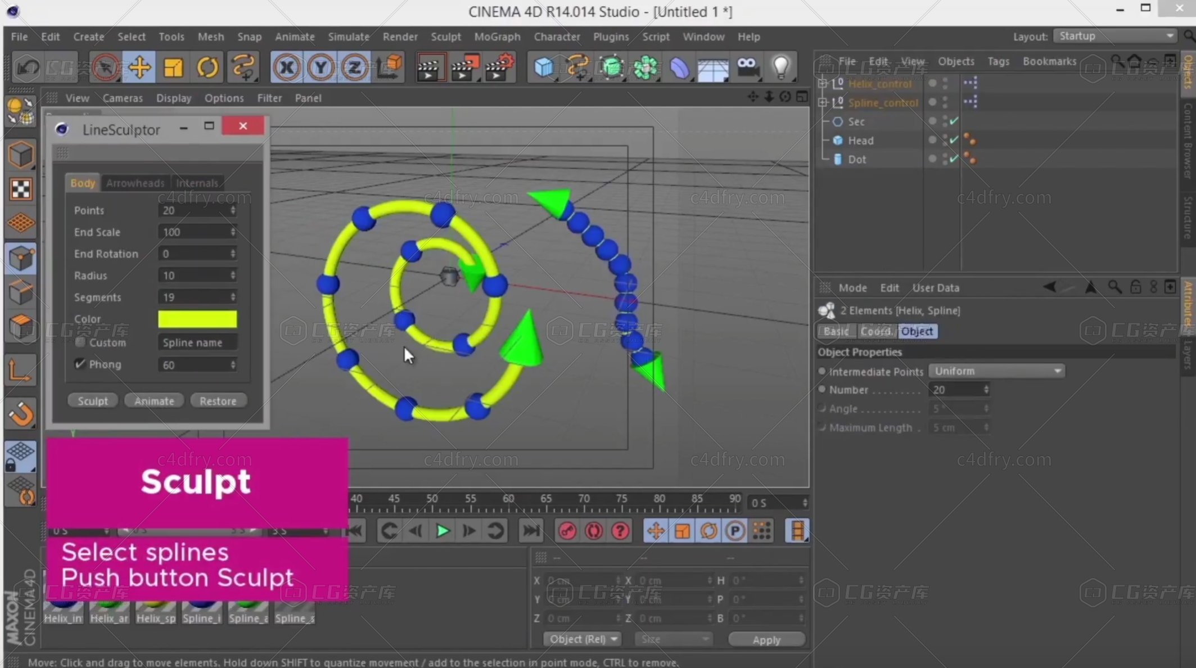Toggle Phong checkbox in LineSculptor

pos(80,364)
